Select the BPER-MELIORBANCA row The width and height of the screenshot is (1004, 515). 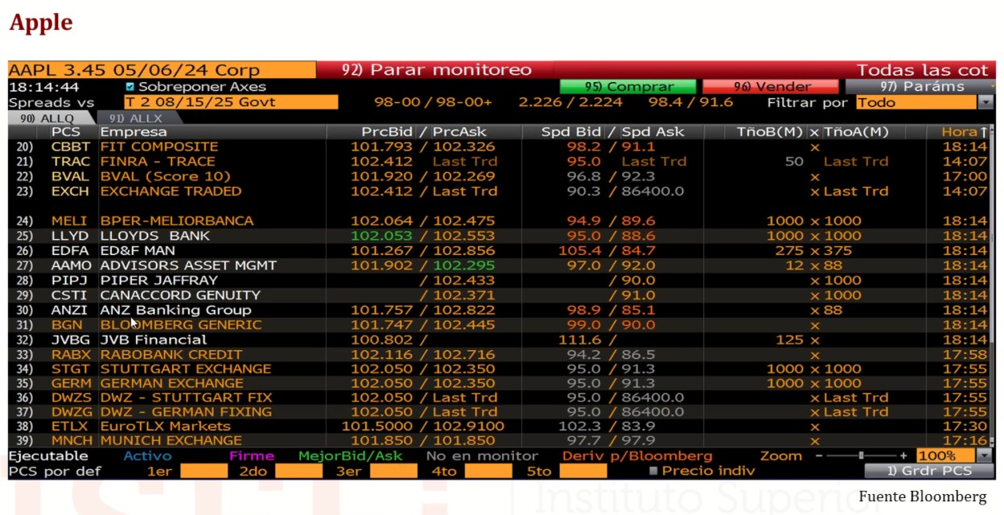[499, 221]
